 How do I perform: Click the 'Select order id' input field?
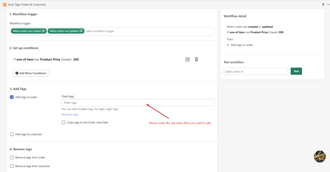coord(255,72)
